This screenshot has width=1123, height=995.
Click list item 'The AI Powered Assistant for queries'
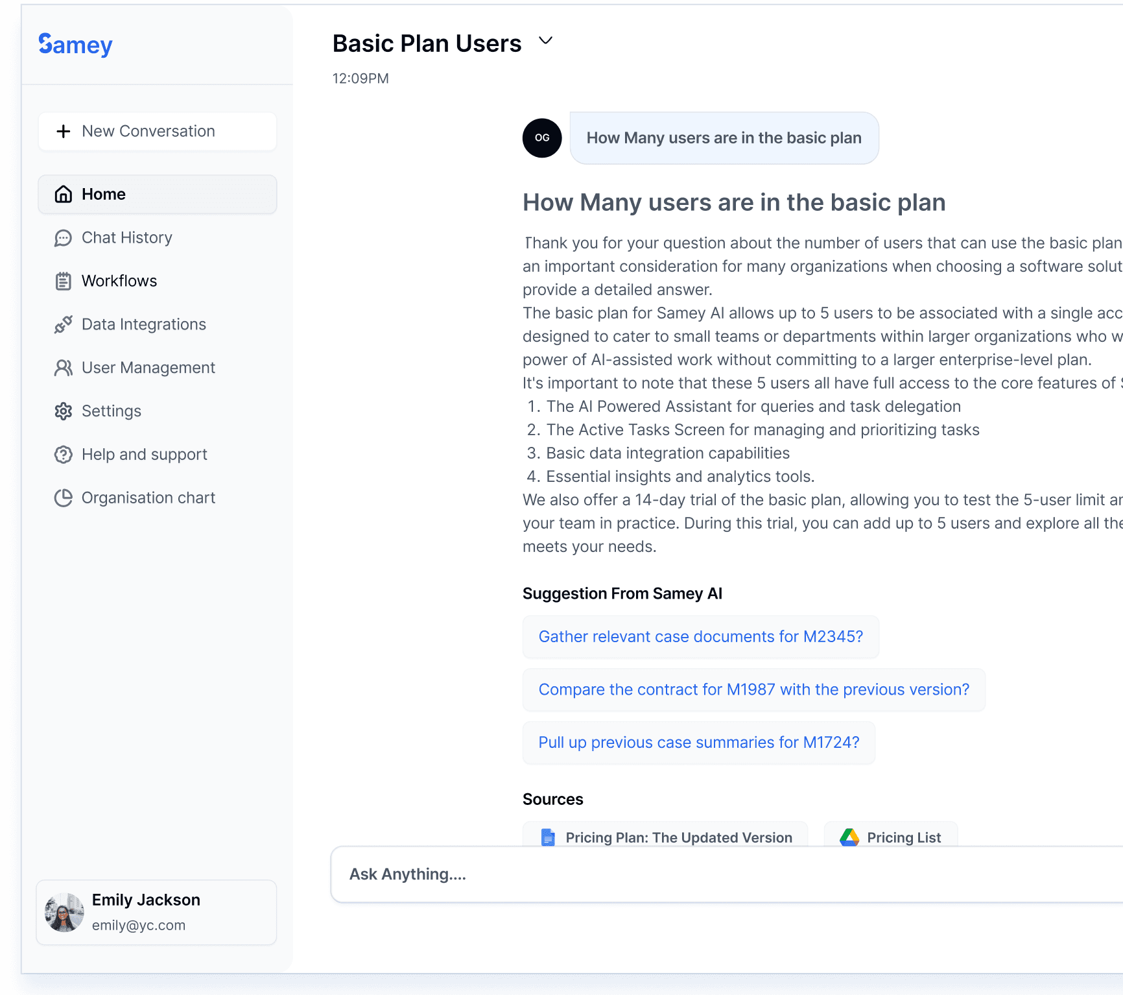753,407
